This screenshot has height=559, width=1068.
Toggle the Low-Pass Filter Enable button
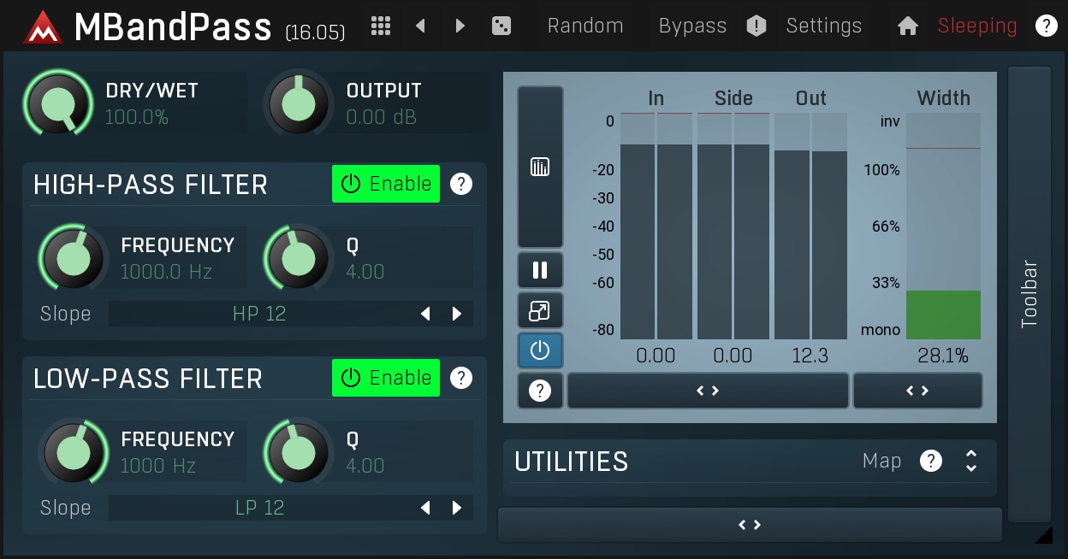(386, 378)
